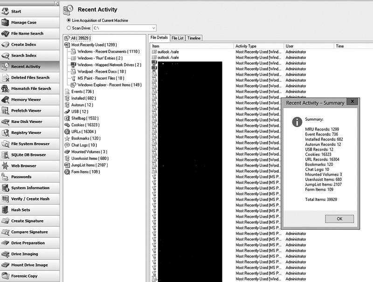Click OK in Recent Activity Summary dialog
The image size is (373, 282).
tap(339, 219)
